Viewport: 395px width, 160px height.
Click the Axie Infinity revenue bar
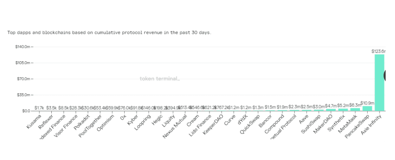[x=380, y=82]
